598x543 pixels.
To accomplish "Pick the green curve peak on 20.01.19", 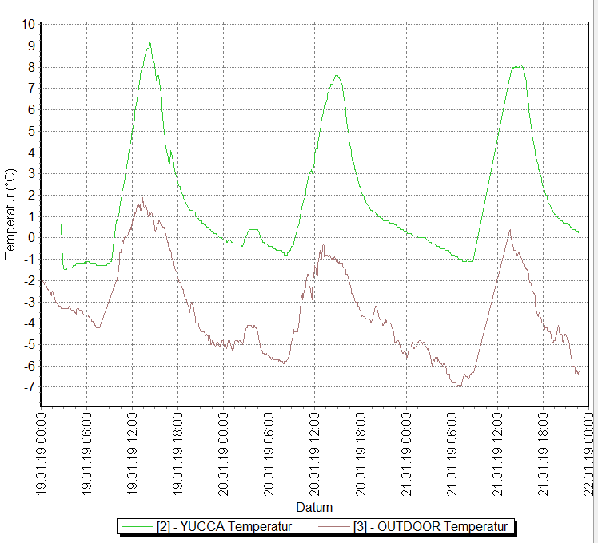I will click(x=337, y=75).
